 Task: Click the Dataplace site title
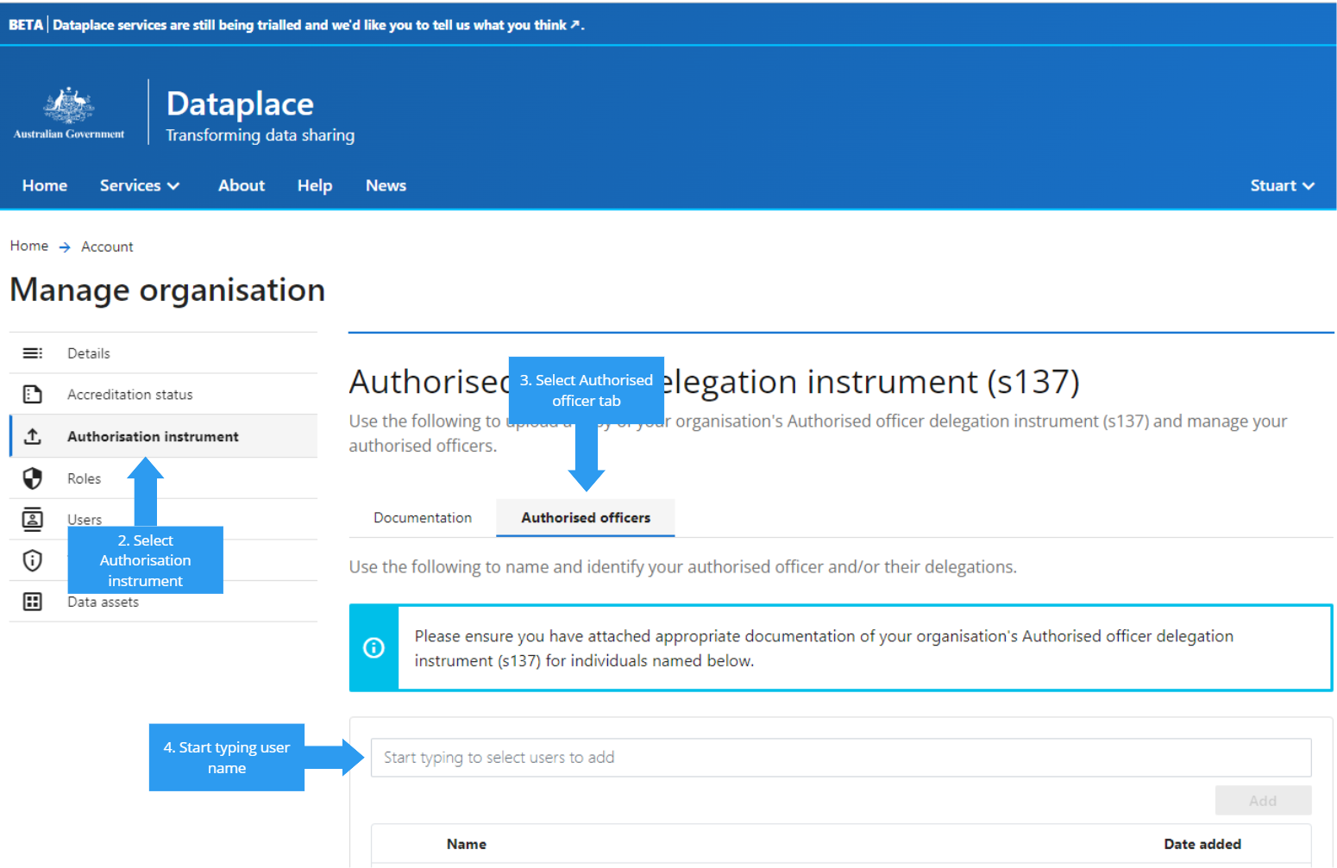[240, 103]
